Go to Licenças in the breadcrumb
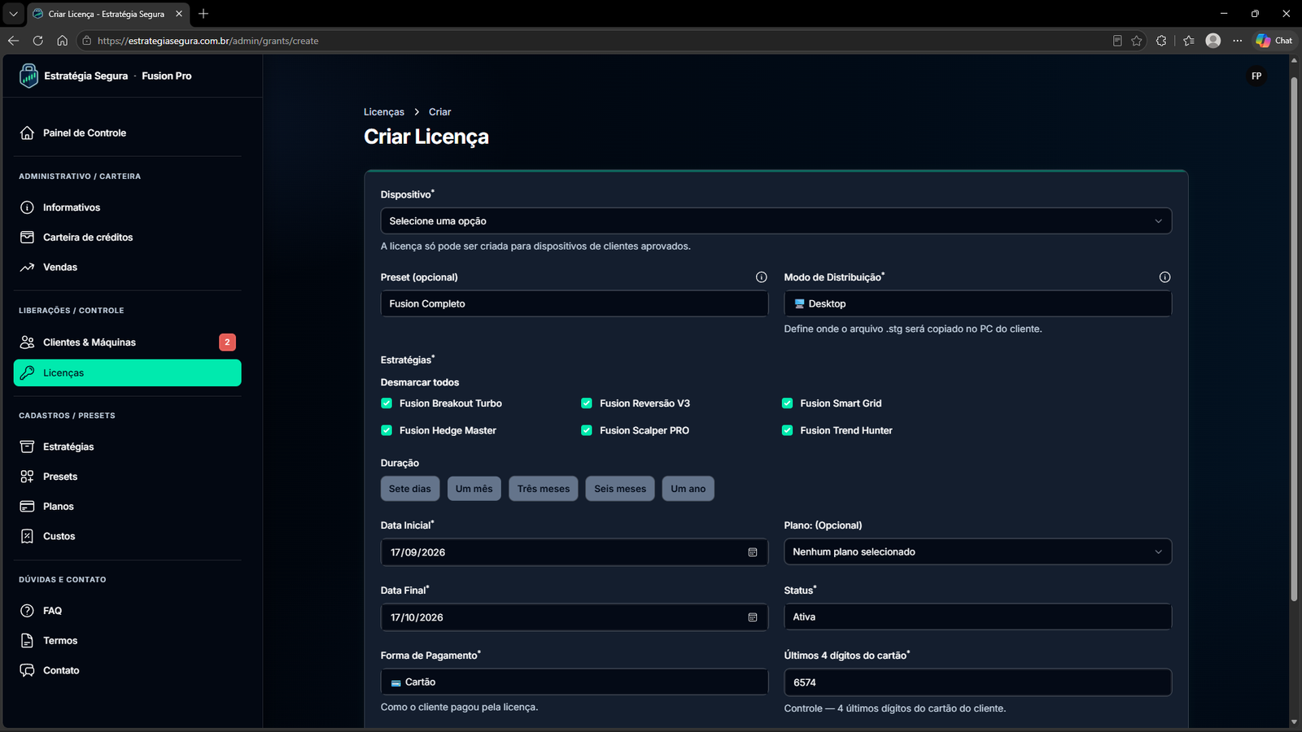The height and width of the screenshot is (732, 1302). click(384, 112)
